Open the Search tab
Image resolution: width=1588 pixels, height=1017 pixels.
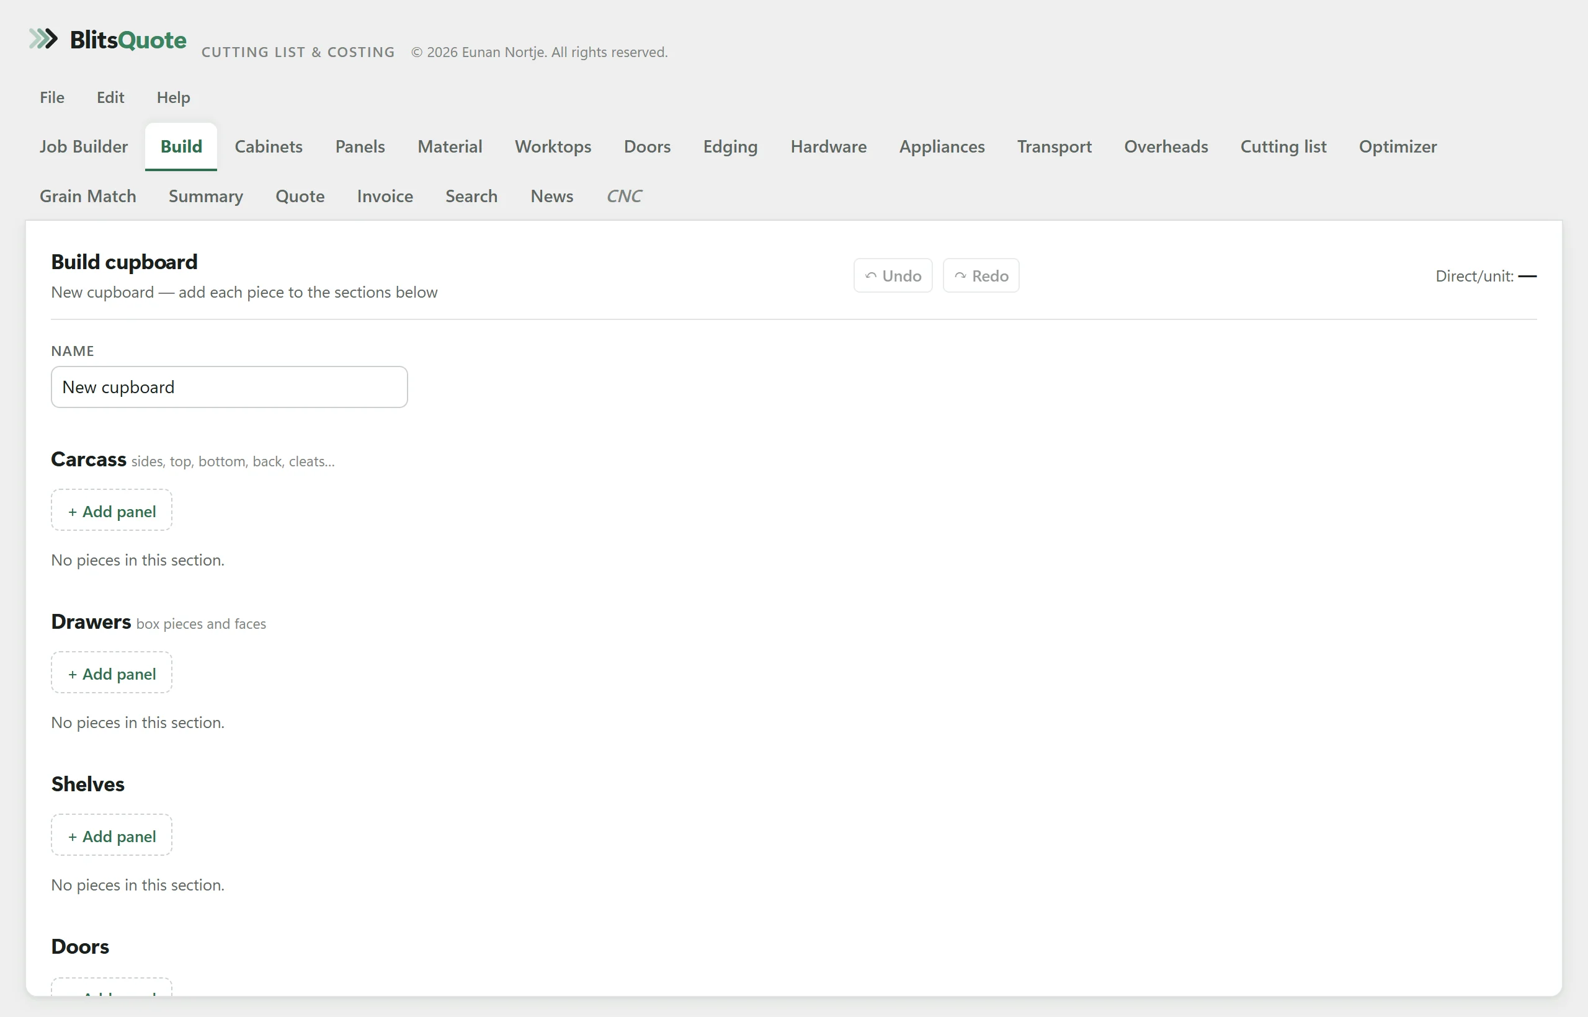click(471, 196)
